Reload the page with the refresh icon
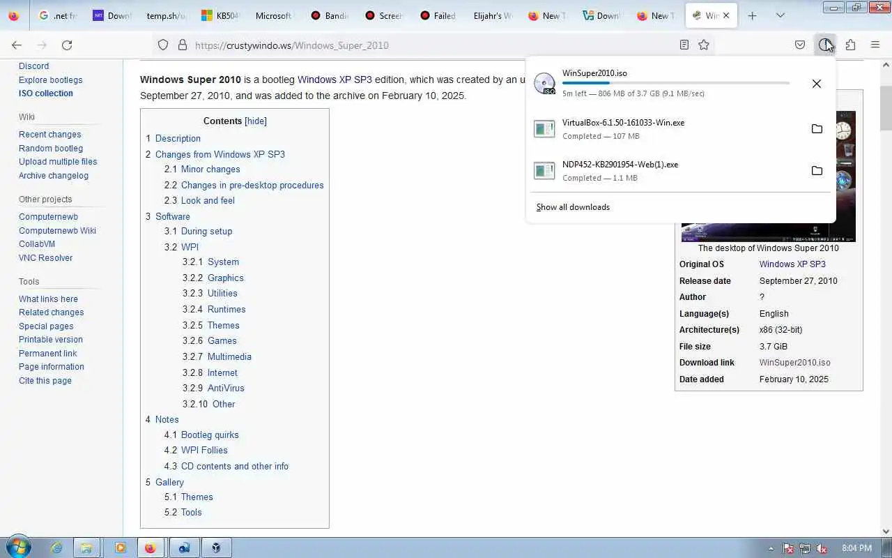This screenshot has height=558, width=892. 67,45
